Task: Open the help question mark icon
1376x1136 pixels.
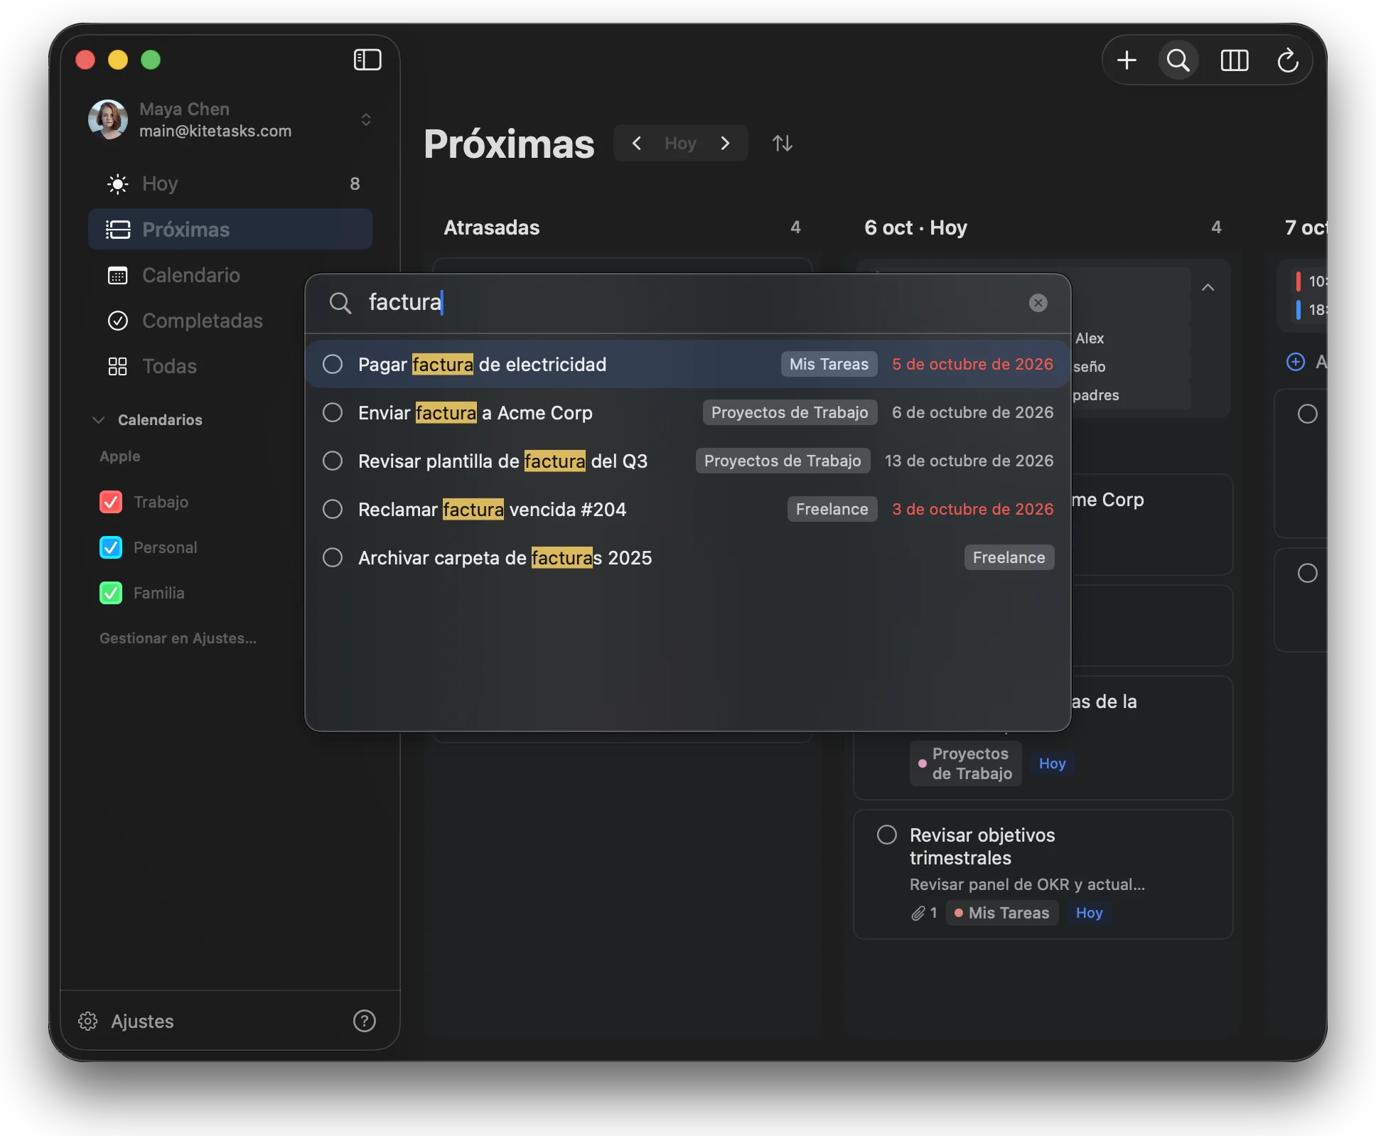Action: [x=365, y=1021]
